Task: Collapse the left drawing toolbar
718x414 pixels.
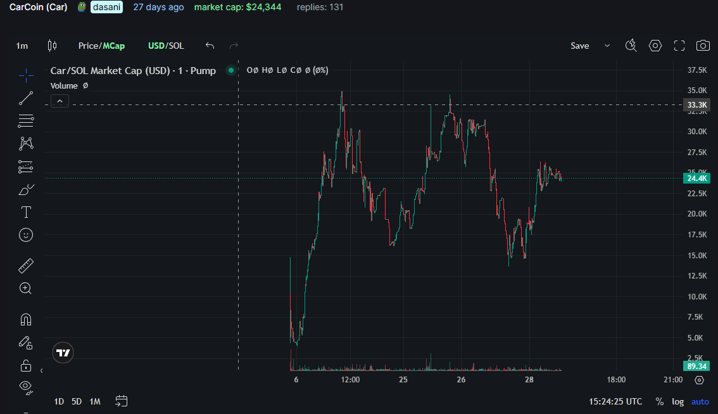Action: click(41, 370)
